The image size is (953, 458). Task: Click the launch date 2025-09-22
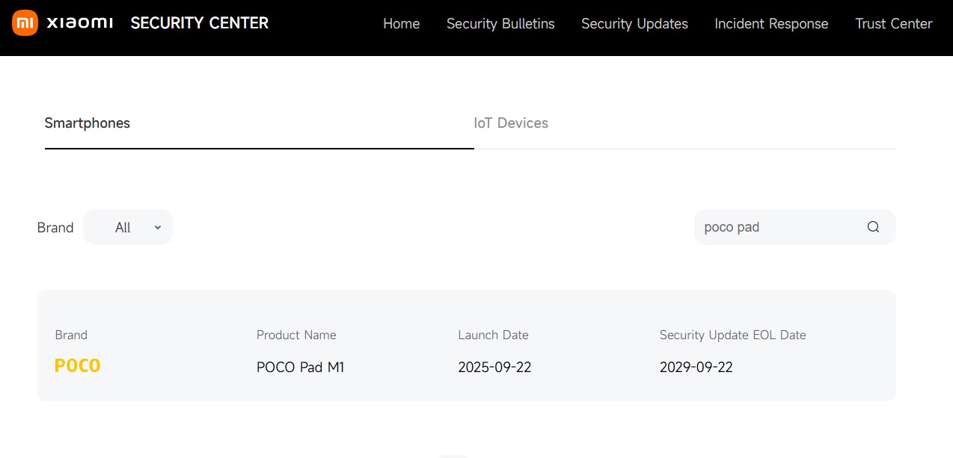pos(494,368)
